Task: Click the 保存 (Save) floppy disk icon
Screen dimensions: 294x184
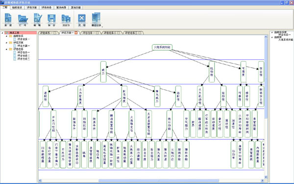Action: point(51,19)
